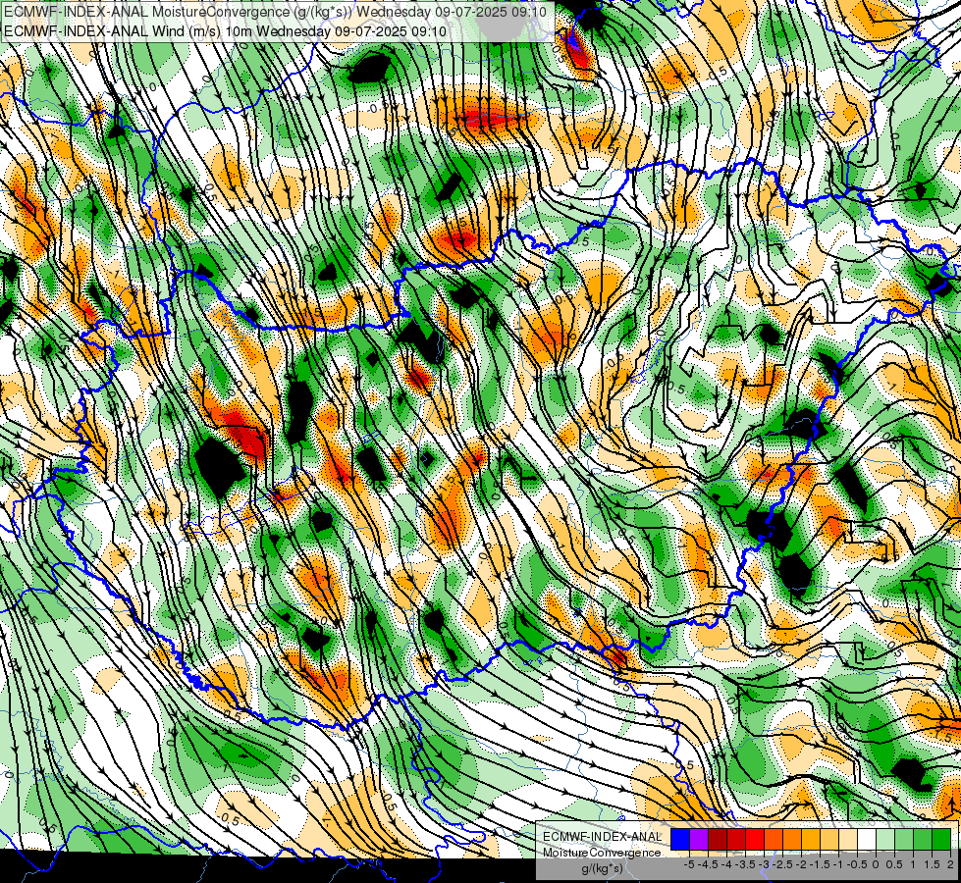Select the lightest green legend swatch
This screenshot has width=961, height=883.
tap(885, 839)
